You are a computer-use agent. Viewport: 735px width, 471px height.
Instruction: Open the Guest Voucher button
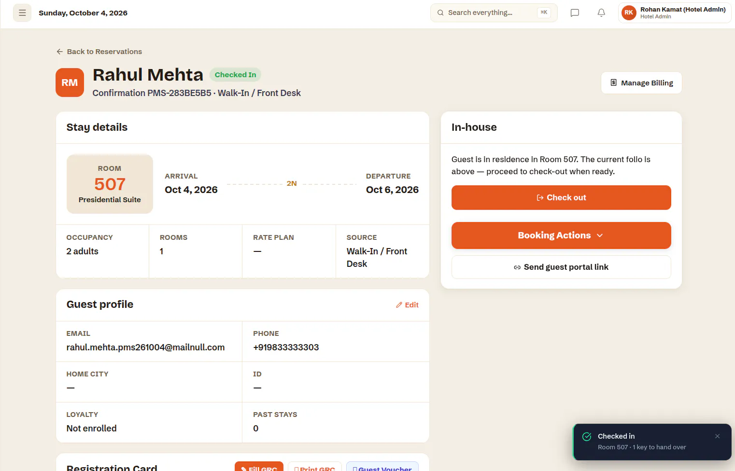382,467
